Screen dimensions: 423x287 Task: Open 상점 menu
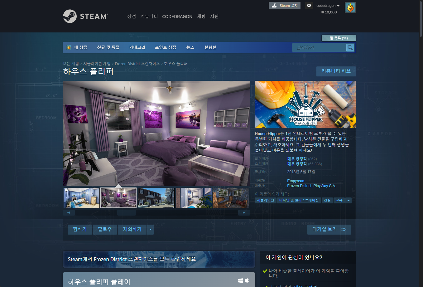132,16
